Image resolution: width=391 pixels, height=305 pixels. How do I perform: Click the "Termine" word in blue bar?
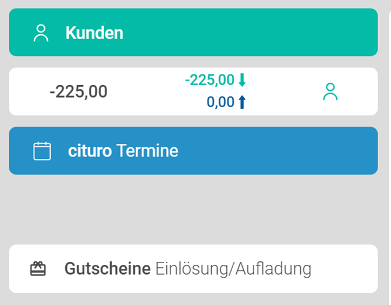coord(147,151)
